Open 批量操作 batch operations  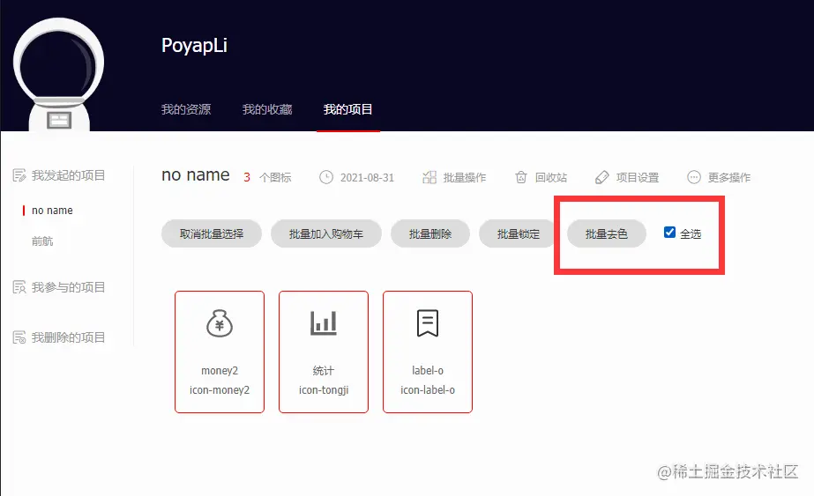465,177
